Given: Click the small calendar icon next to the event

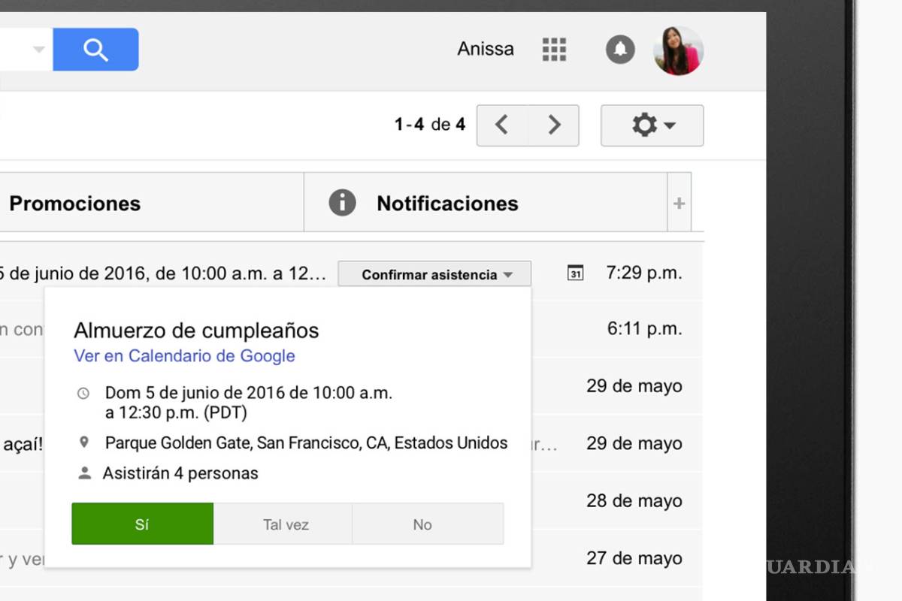Looking at the screenshot, I should (x=575, y=273).
